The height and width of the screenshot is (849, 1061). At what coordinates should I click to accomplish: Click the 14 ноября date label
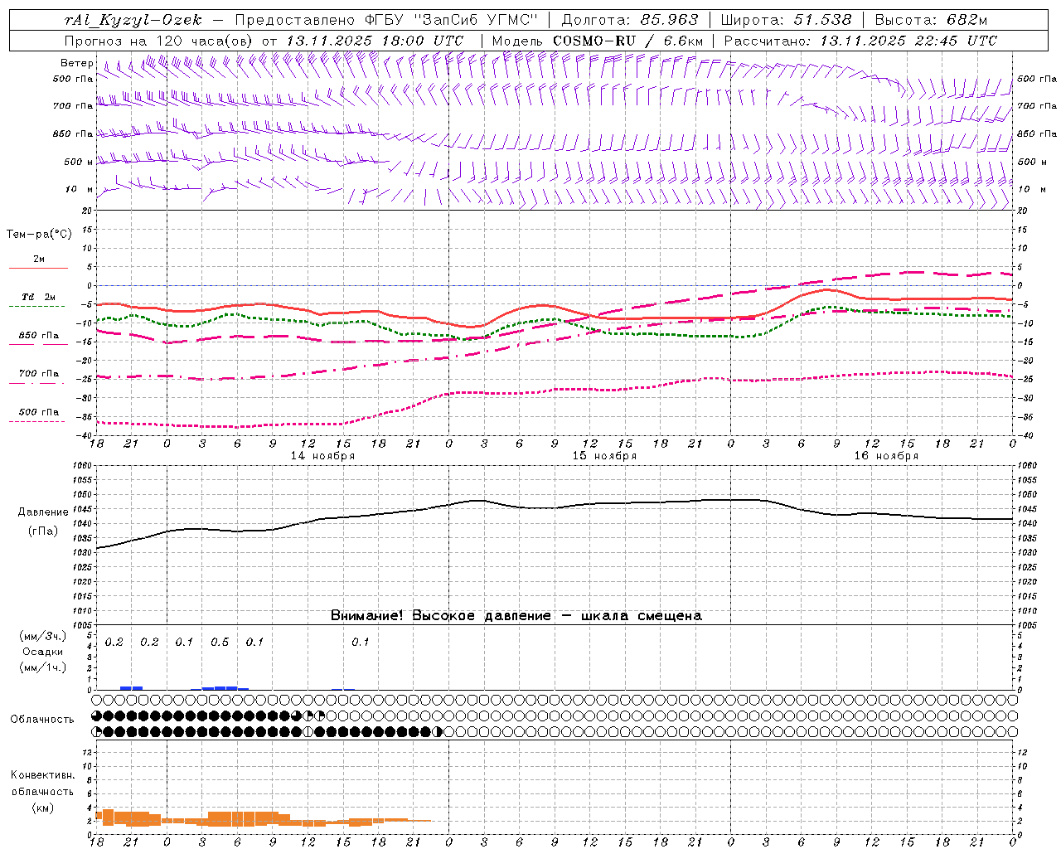[322, 456]
